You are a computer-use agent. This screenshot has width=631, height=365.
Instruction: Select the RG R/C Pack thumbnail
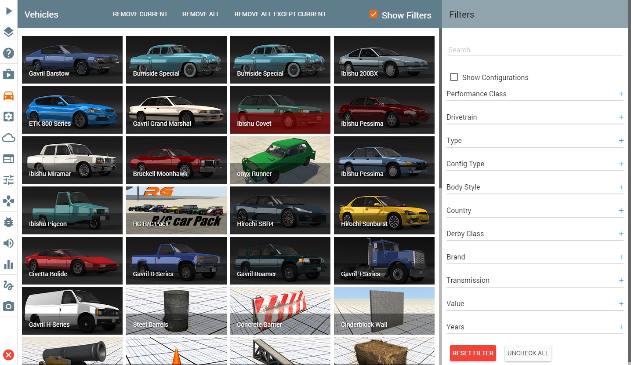pyautogui.click(x=176, y=210)
